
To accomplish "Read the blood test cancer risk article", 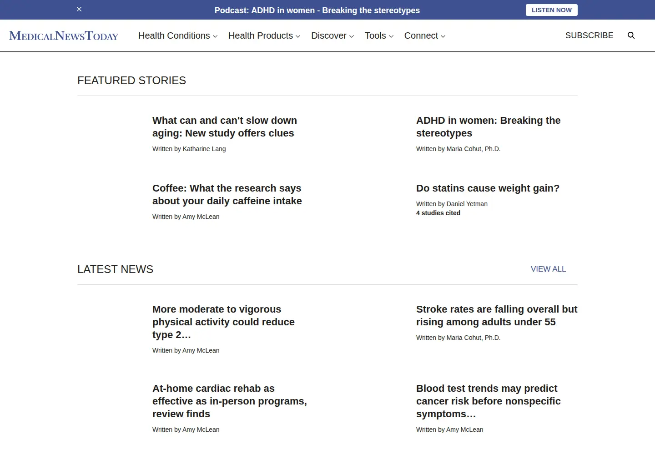I will click(488, 401).
